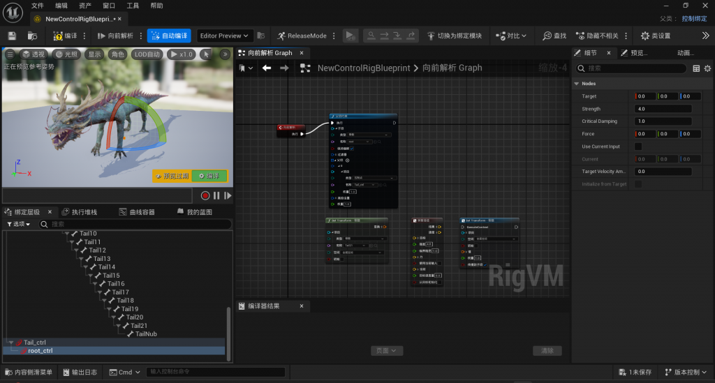Viewport: 715px width, 383px height.
Task: Click the save asset floppy disk icon
Action: point(12,36)
